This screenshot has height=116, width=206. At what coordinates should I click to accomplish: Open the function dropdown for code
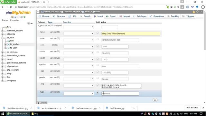[x=79, y=40]
